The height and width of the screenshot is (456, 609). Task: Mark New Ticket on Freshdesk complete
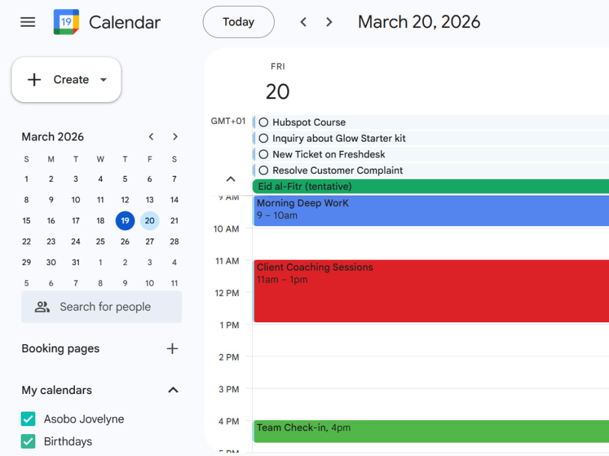[x=263, y=154]
